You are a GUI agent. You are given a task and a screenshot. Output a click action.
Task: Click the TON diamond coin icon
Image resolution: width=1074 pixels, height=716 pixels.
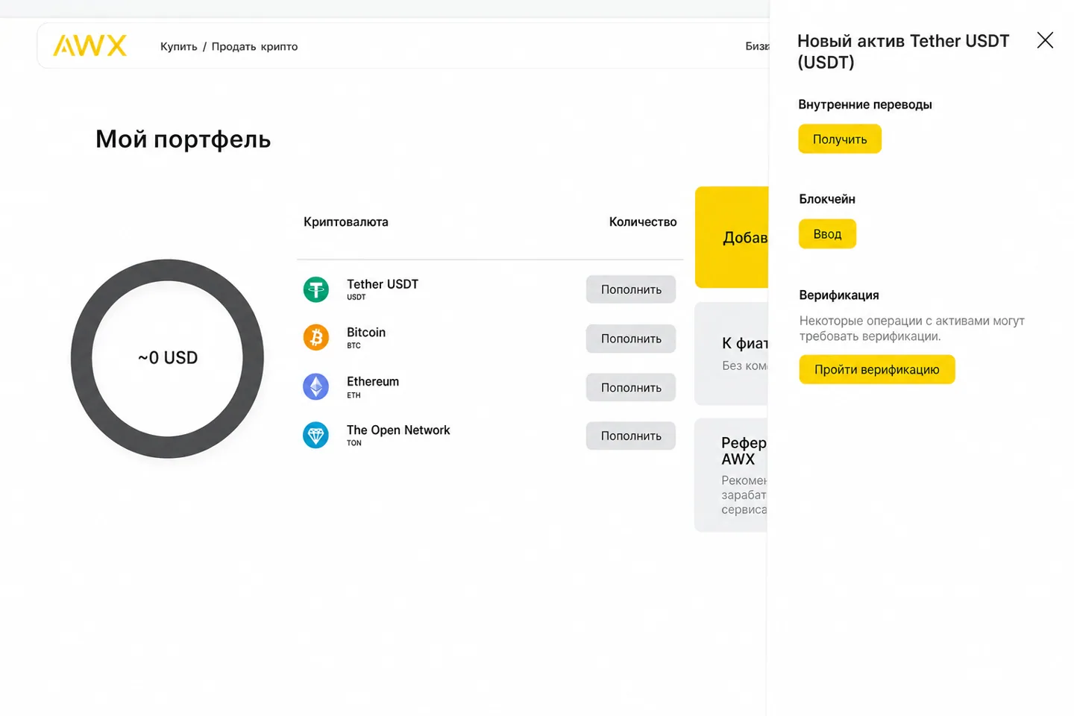[315, 436]
